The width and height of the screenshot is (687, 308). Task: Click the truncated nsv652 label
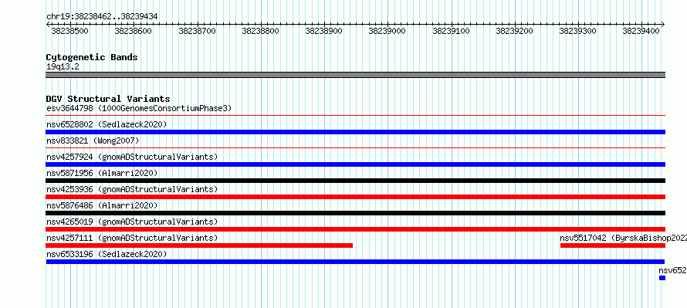(x=672, y=270)
